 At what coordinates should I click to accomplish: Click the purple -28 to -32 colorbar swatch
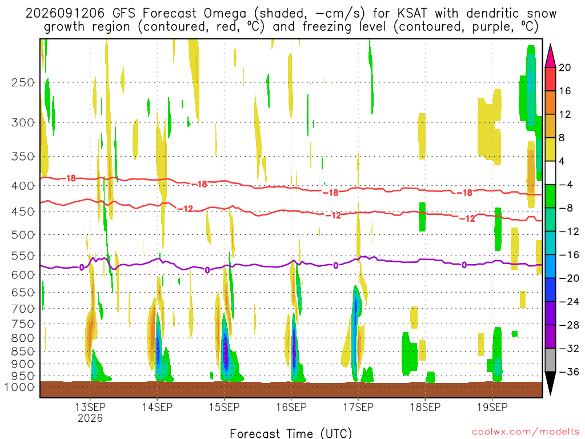click(x=550, y=337)
